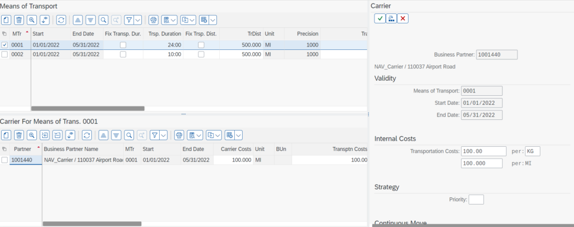Screen dimensions: 574x227
Task: Sort ascending in Means of Transport toolbar
Action: pyautogui.click(x=78, y=20)
